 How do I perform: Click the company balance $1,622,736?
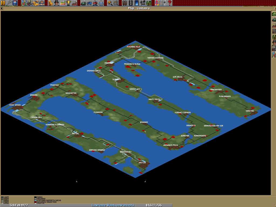coord(154,205)
